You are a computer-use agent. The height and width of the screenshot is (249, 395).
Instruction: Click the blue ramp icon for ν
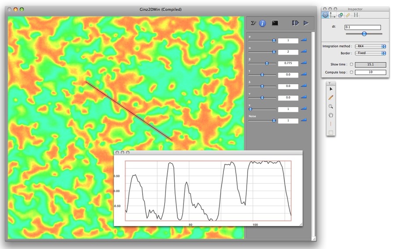point(304,97)
